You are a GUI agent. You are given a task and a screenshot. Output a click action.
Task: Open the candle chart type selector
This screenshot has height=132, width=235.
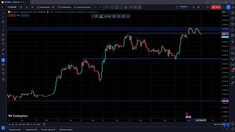(32, 7)
